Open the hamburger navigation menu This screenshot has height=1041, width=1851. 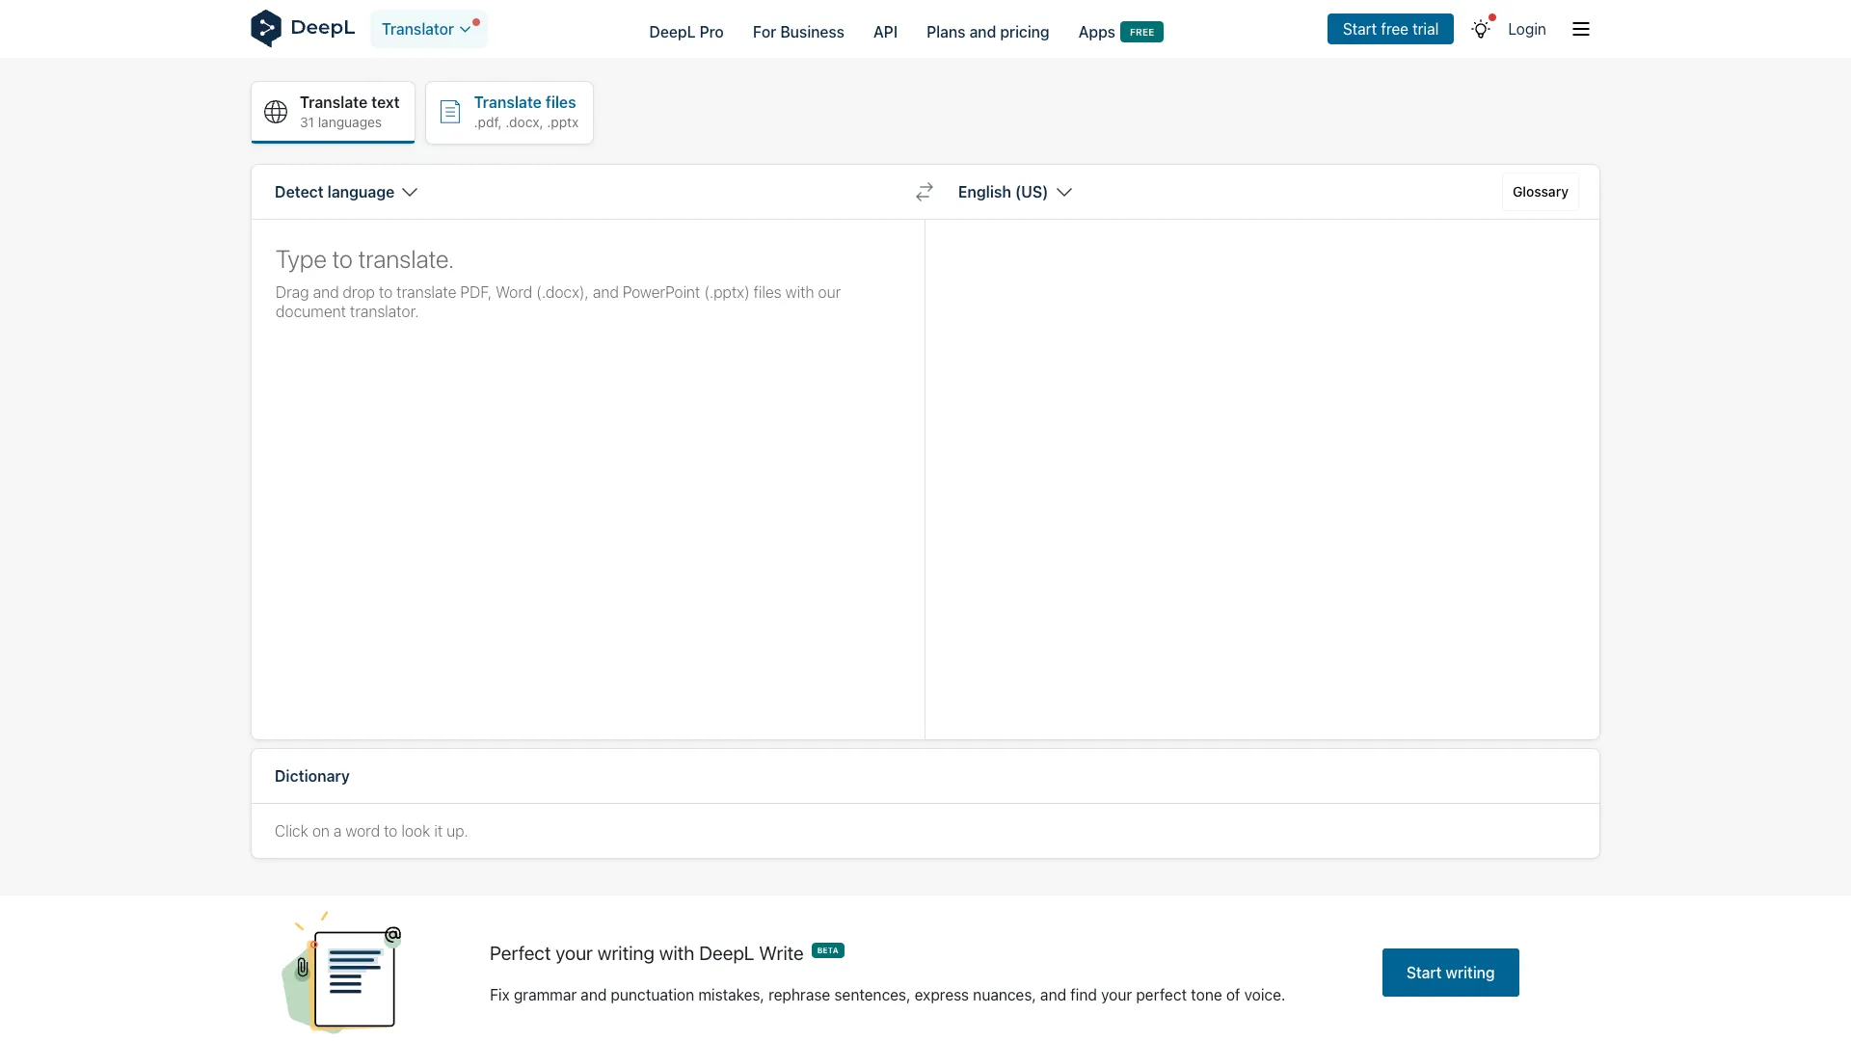tap(1580, 29)
